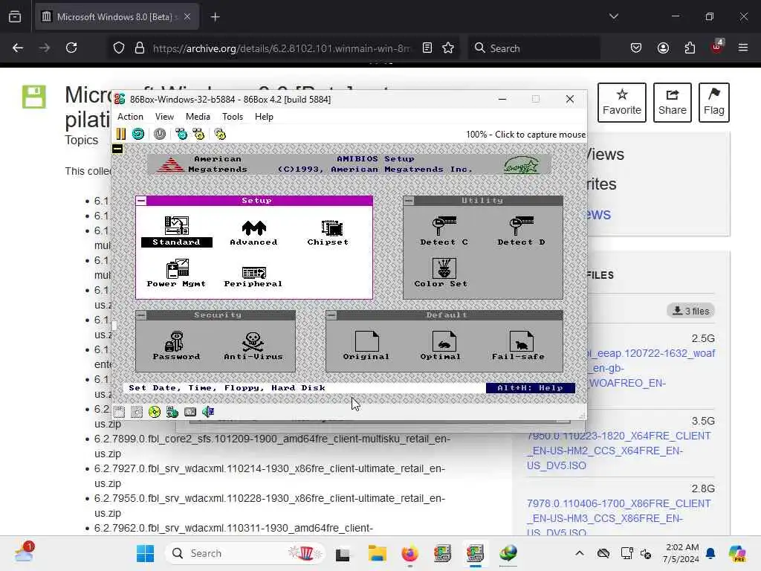This screenshot has height=571, width=761.
Task: Open the Save to Pocket icon
Action: coord(636,48)
